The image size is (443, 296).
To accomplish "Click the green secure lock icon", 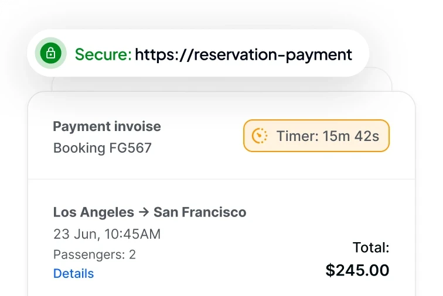I will (51, 54).
